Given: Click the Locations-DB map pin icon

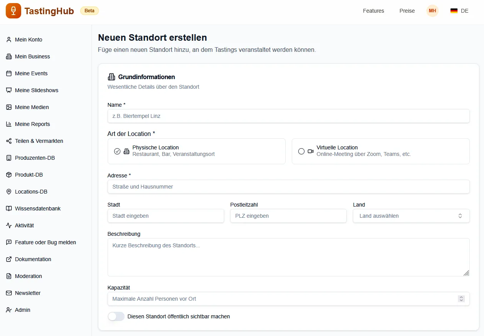Looking at the screenshot, I should [x=9, y=192].
